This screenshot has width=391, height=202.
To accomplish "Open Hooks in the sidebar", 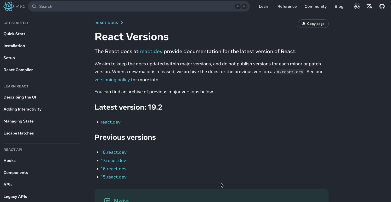I will [9, 161].
